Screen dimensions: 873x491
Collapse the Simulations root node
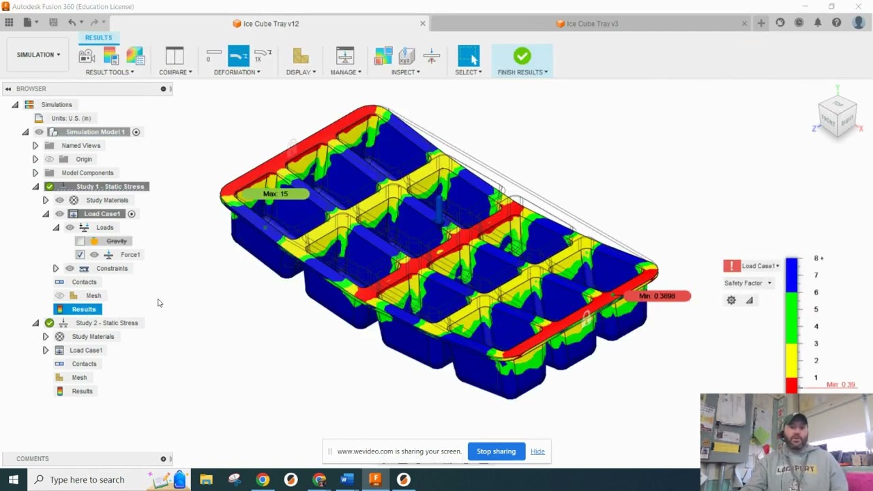15,104
